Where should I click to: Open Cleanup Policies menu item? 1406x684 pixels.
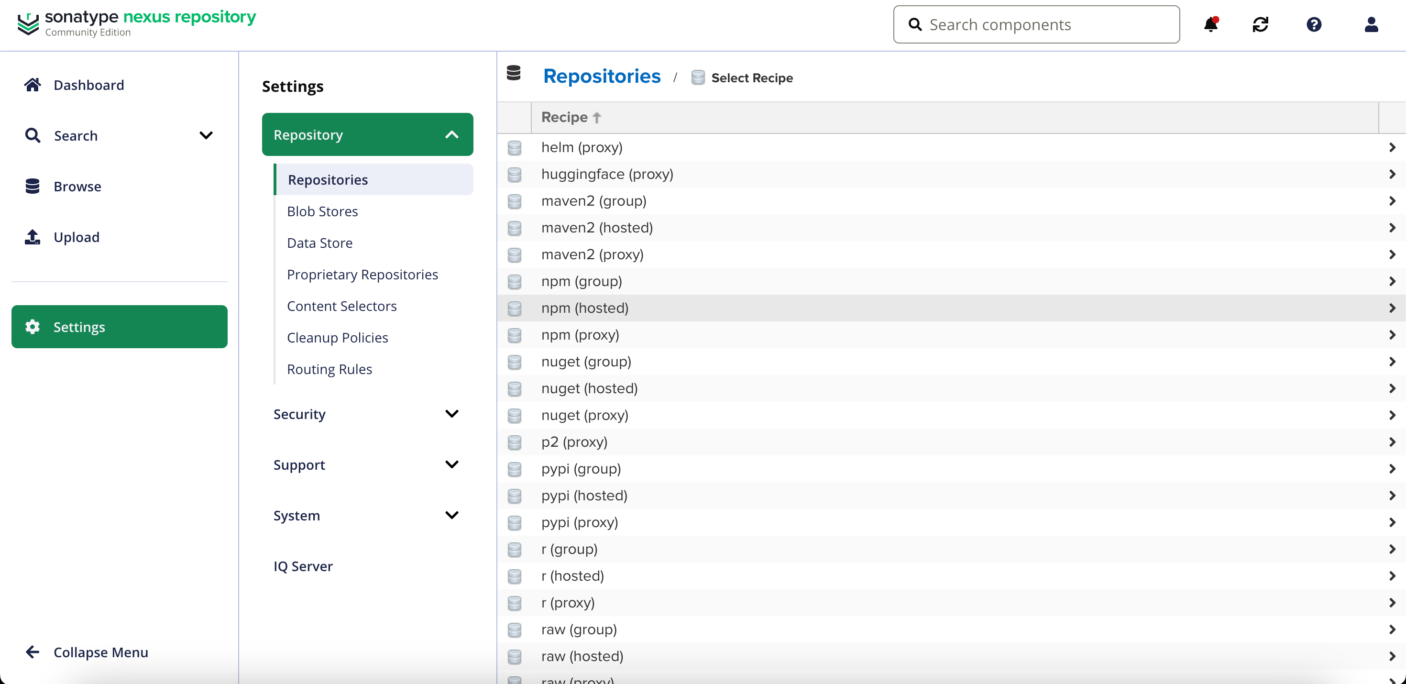point(337,337)
